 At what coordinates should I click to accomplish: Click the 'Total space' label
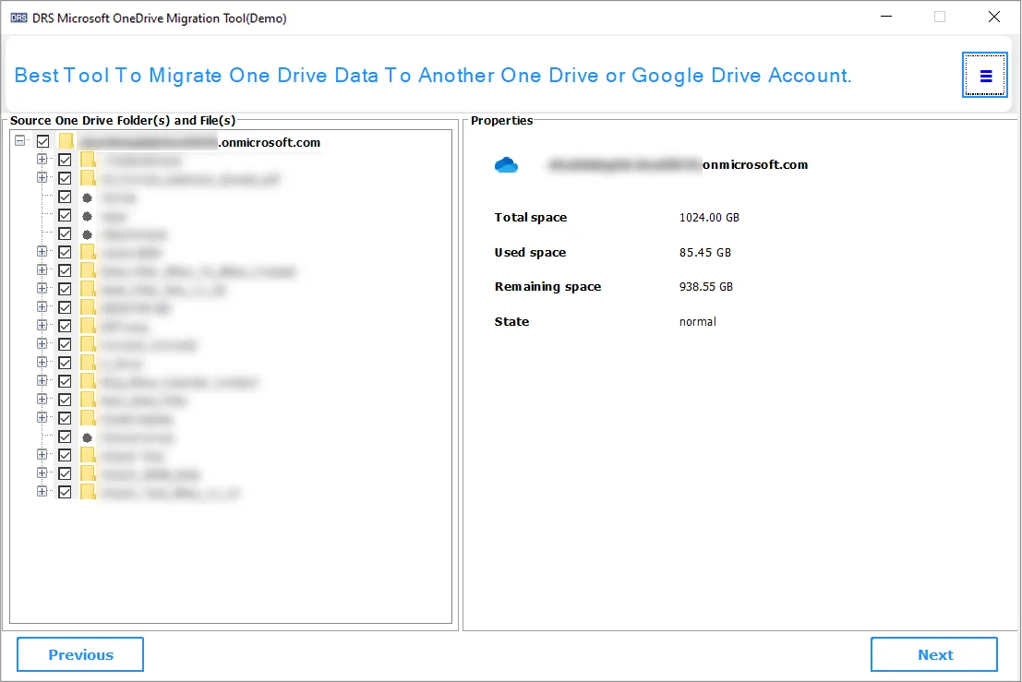pos(531,218)
